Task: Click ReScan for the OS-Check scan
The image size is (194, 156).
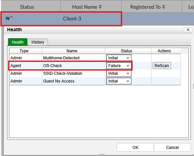Action: (162, 65)
